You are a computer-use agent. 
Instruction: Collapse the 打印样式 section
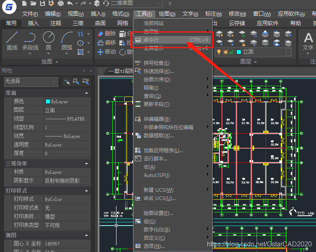coord(86,191)
